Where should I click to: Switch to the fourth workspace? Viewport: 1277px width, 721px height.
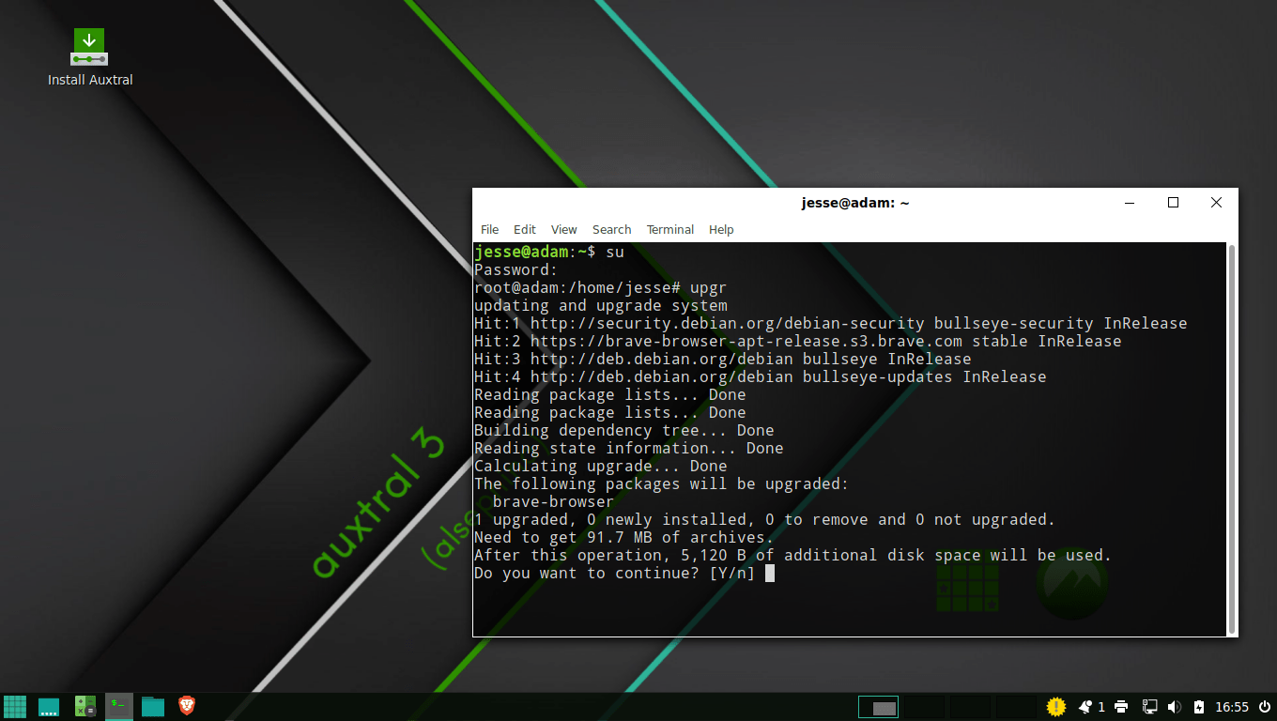click(x=1014, y=707)
